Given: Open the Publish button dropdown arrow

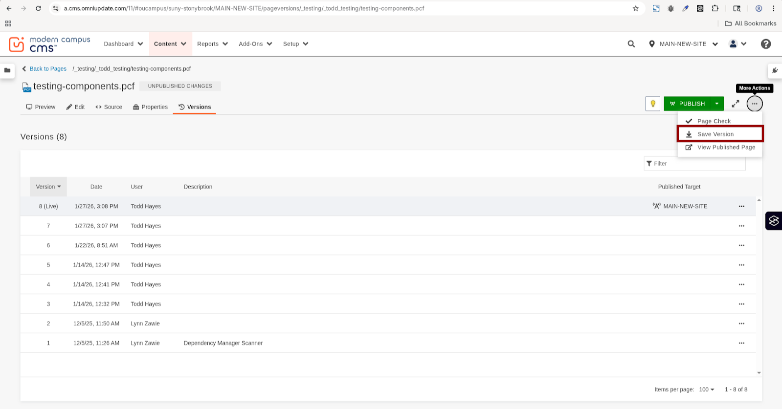Looking at the screenshot, I should pyautogui.click(x=717, y=104).
